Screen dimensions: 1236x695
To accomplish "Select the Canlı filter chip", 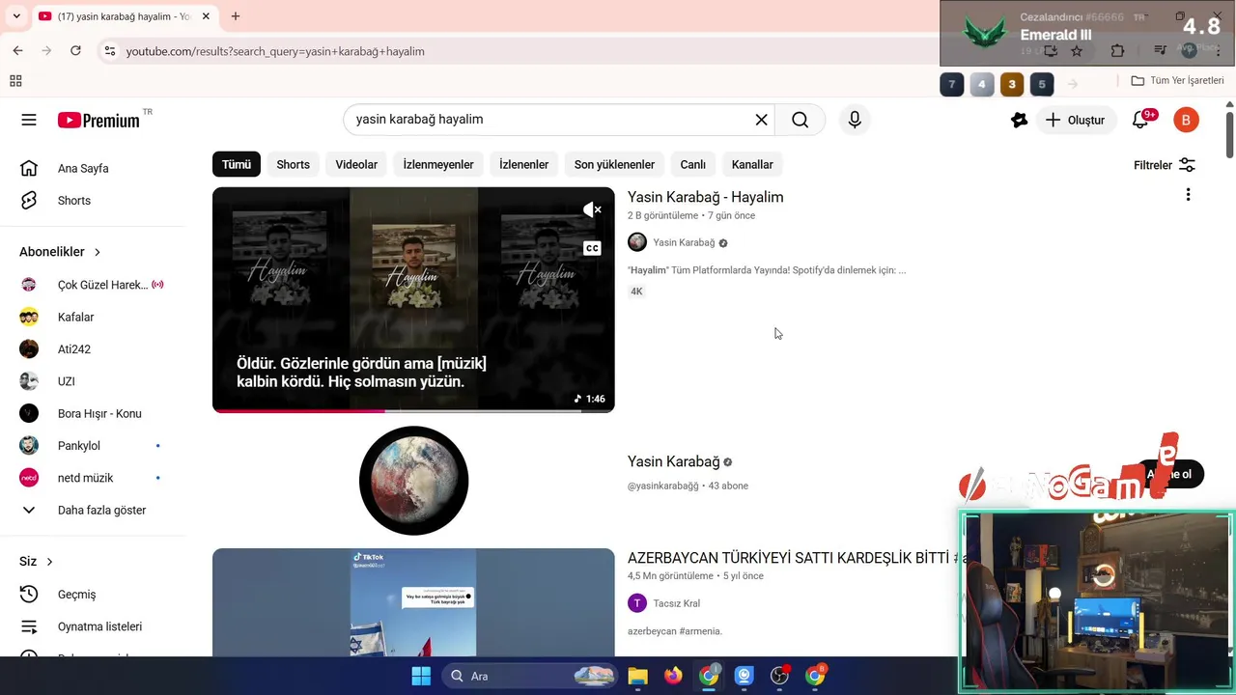I will tap(693, 164).
